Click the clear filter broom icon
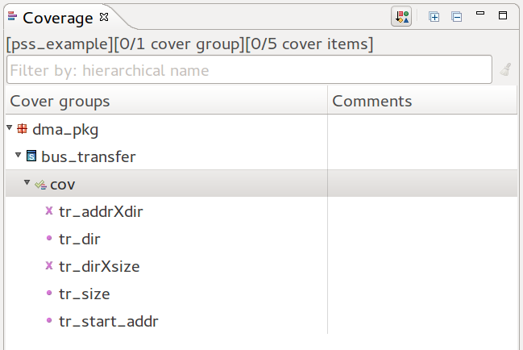Image resolution: width=523 pixels, height=350 pixels. tap(505, 70)
